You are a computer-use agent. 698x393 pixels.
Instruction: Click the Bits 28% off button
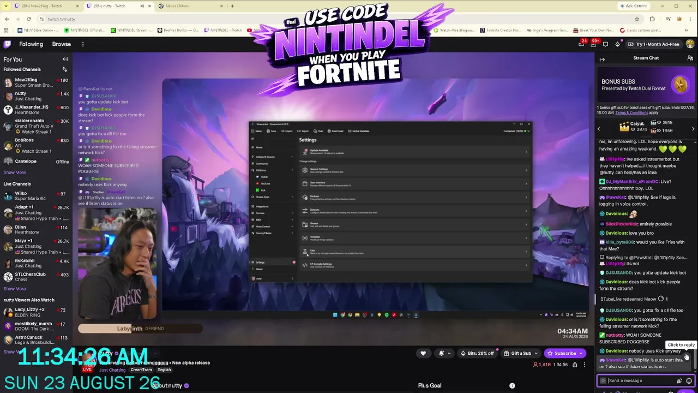(477, 353)
